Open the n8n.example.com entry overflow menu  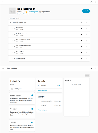pos(87,22)
